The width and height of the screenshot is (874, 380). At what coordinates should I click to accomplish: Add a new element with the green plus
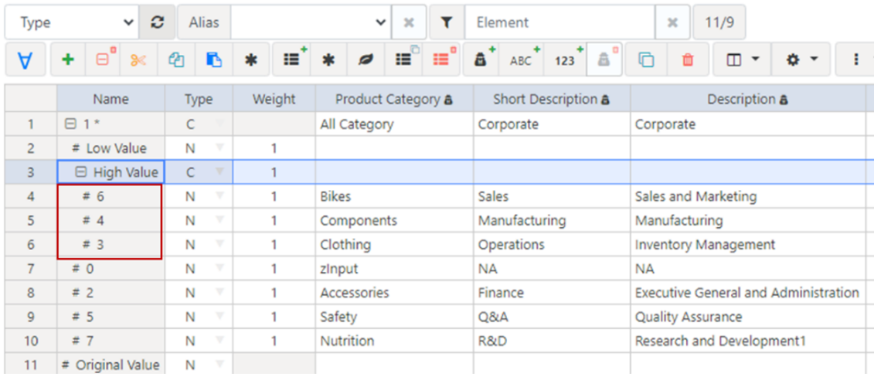(x=68, y=59)
